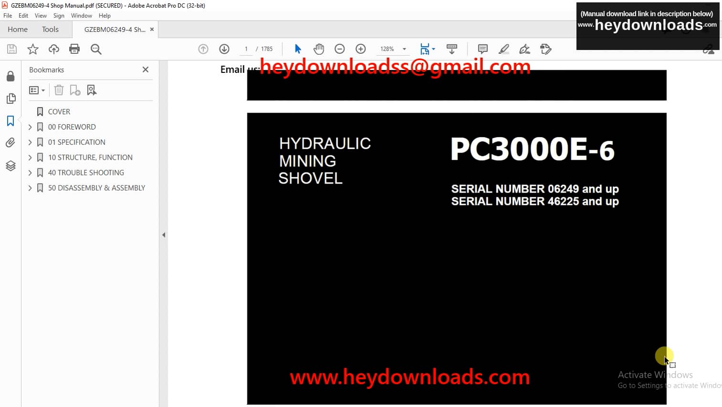The height and width of the screenshot is (407, 722).
Task: Open Attachments paperclip panel
Action: coord(11,142)
